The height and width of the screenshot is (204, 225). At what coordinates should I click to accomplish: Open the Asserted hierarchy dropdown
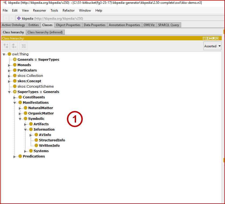tap(212, 46)
